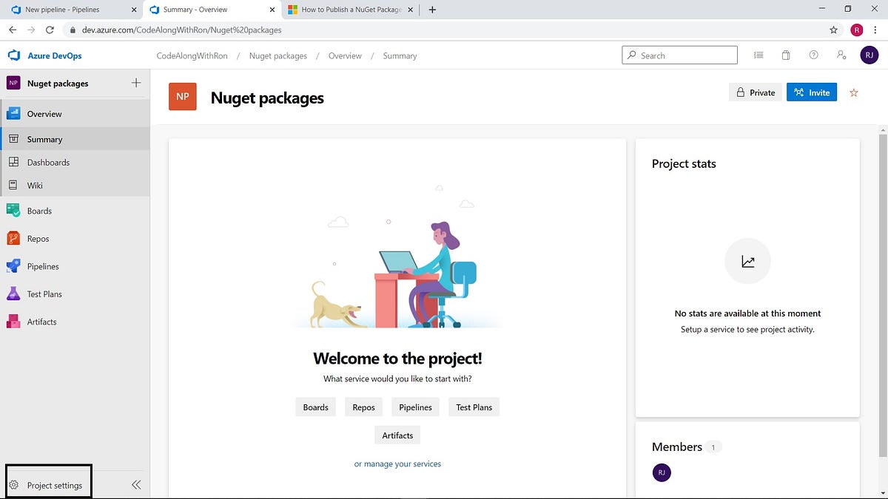Favorite the project with the star icon
The image size is (888, 499).
pyautogui.click(x=854, y=92)
